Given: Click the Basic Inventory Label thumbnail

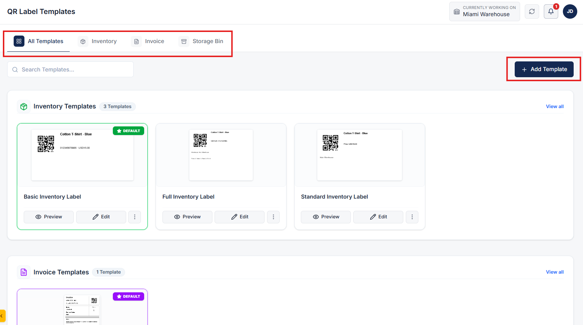Looking at the screenshot, I should [82, 155].
